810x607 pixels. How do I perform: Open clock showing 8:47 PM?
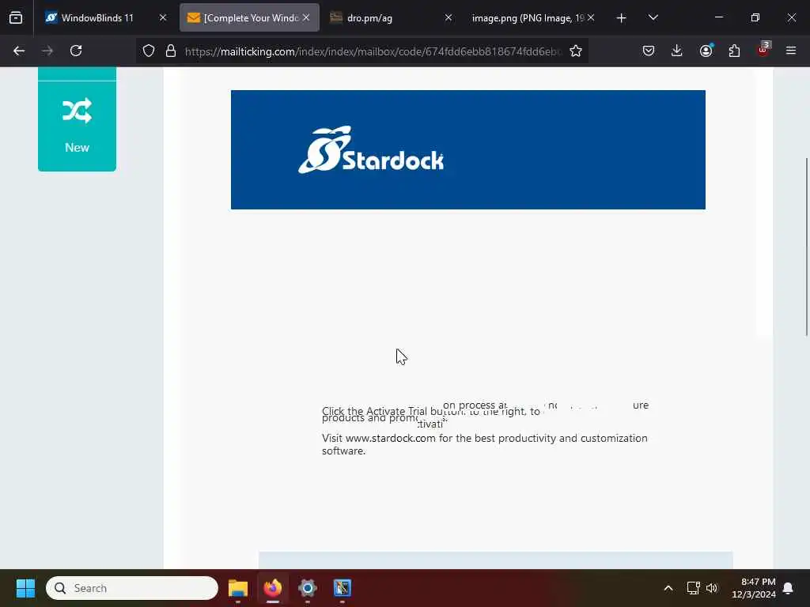pos(754,588)
